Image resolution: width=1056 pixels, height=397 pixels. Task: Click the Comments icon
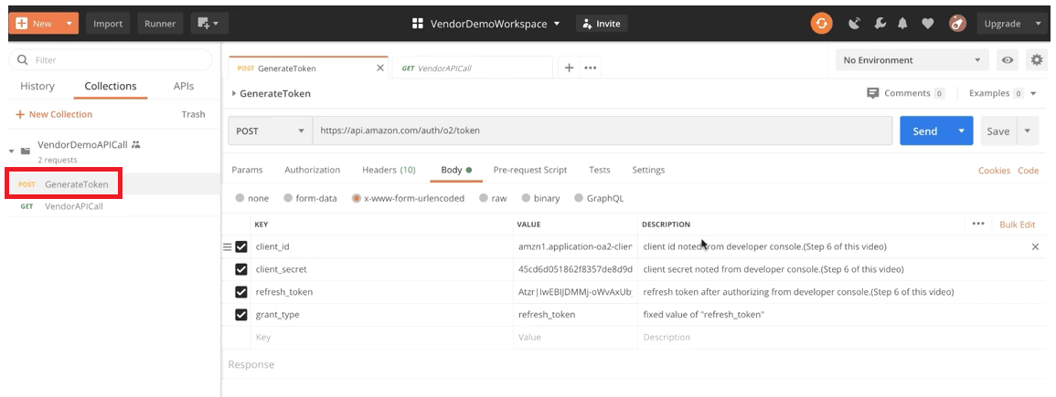[873, 93]
